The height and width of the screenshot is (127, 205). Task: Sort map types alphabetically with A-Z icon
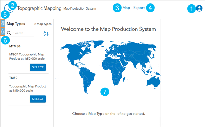[46, 34]
